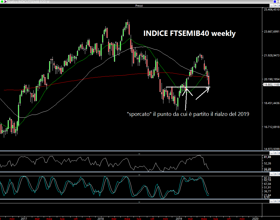The width and height of the screenshot is (280, 220).
Task: Click the 14.973,9399 price axis value
Action: click(x=272, y=149)
